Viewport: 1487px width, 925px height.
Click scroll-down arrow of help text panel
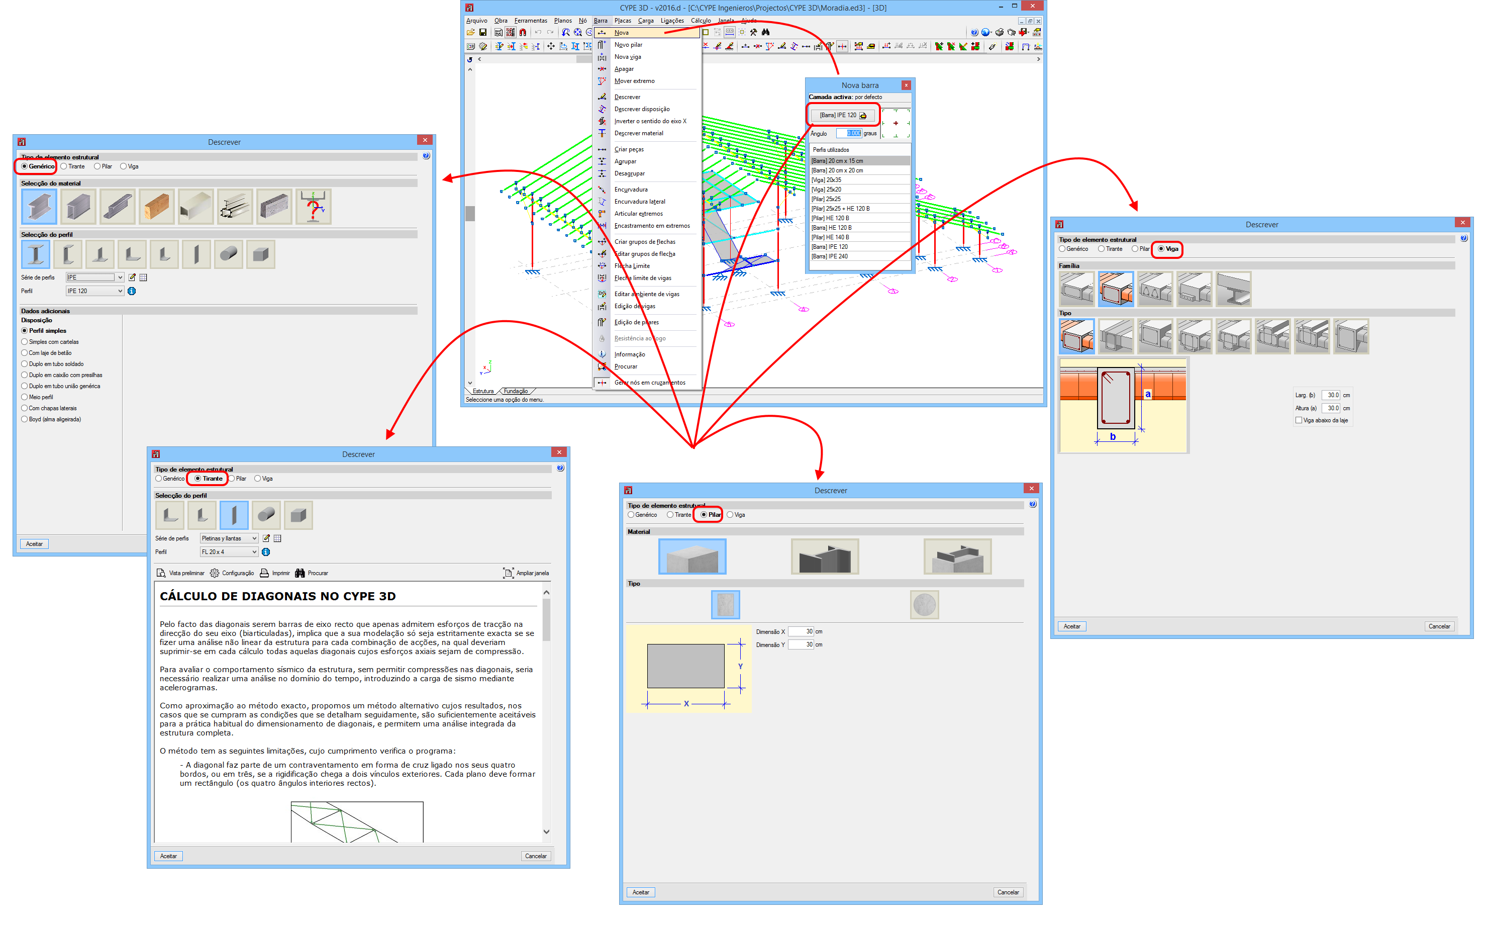pyautogui.click(x=547, y=832)
